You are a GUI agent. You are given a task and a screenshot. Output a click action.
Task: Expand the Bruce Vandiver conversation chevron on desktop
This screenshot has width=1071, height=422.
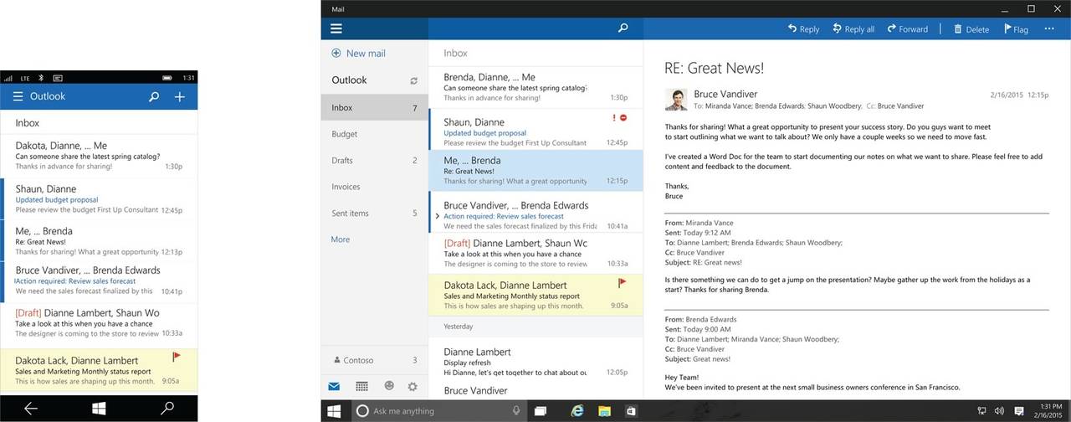(x=437, y=216)
